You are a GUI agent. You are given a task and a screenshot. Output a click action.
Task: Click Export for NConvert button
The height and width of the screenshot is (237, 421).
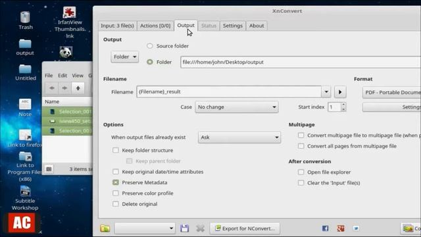click(x=245, y=228)
